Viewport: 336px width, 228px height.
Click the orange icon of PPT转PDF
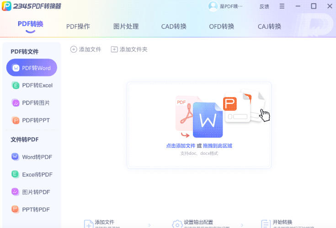tap(15, 209)
